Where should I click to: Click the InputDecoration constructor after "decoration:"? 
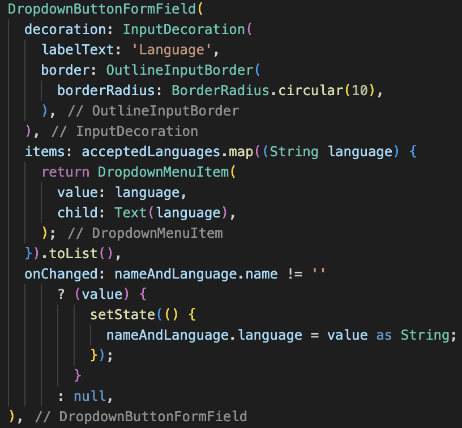click(x=184, y=29)
